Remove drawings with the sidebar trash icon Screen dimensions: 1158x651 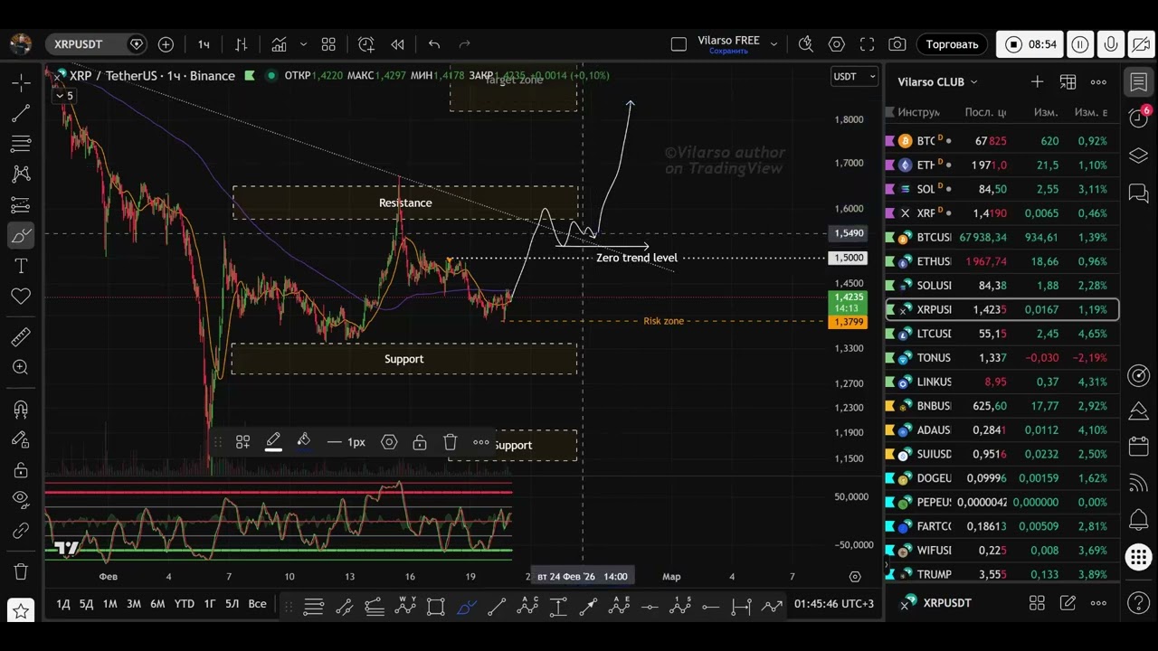click(21, 571)
